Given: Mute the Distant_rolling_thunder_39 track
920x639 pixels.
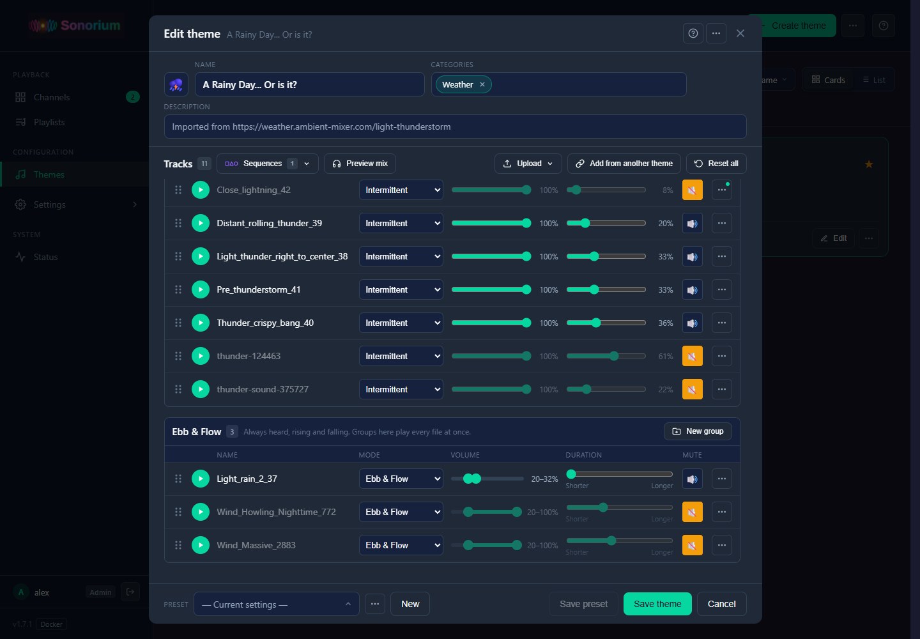Looking at the screenshot, I should [x=693, y=223].
